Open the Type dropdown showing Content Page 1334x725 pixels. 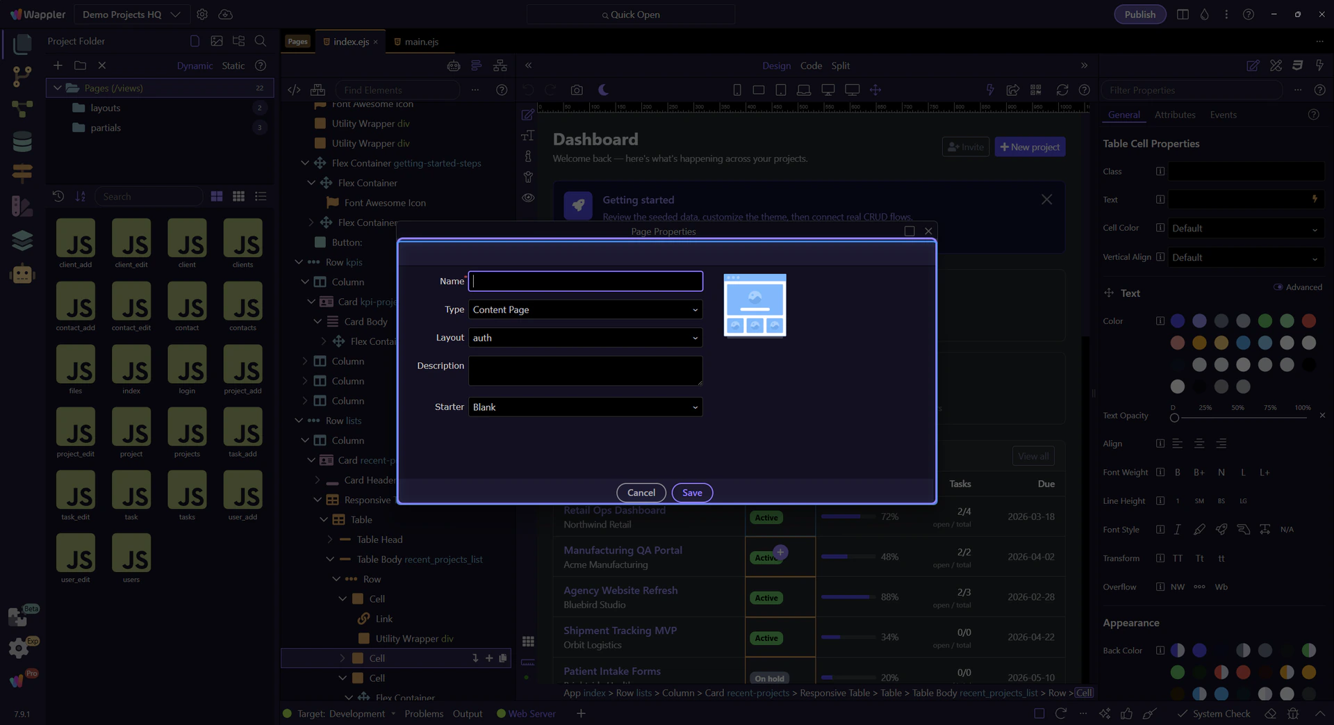[585, 309]
